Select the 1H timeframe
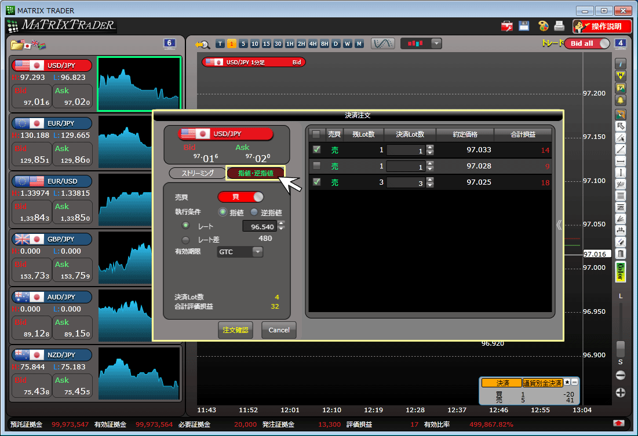The height and width of the screenshot is (436, 638). 290,44
